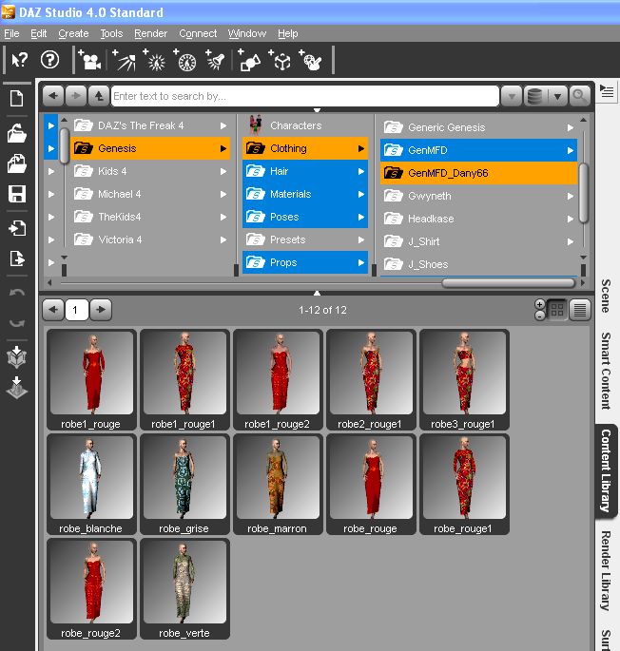Collapse the folder pane with top triangle

point(317,110)
